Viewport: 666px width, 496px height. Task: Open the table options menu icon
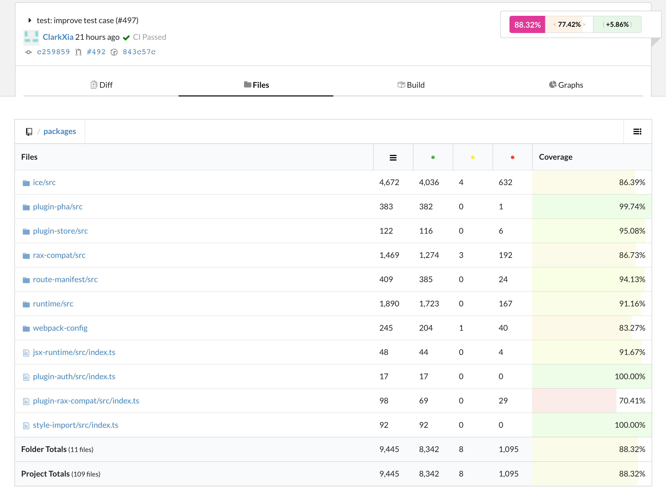[x=637, y=131]
